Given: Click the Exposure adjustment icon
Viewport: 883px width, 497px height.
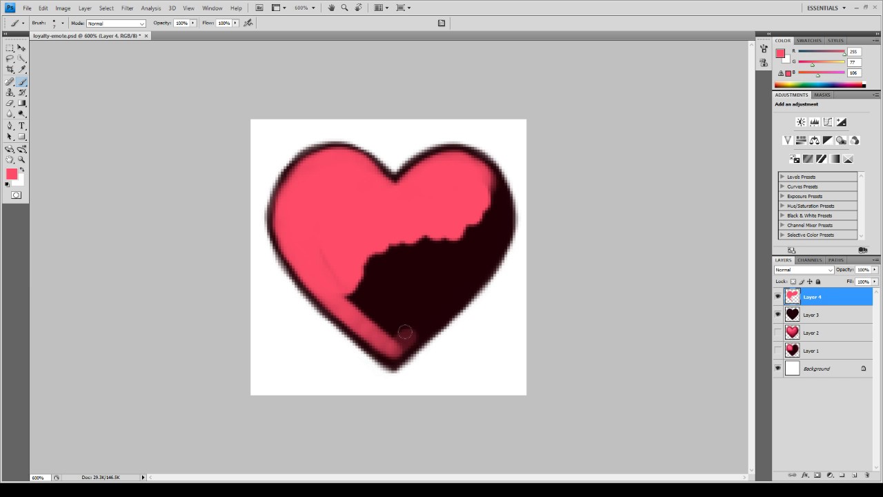Looking at the screenshot, I should coord(841,122).
